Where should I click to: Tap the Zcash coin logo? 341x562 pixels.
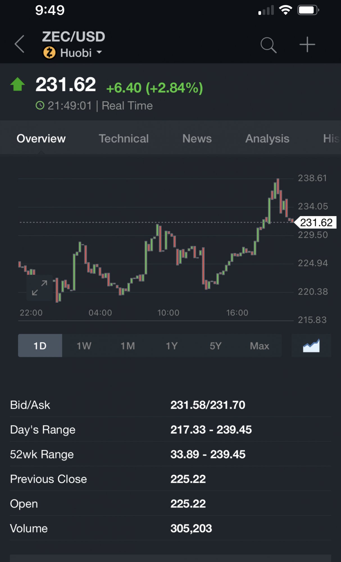(49, 53)
